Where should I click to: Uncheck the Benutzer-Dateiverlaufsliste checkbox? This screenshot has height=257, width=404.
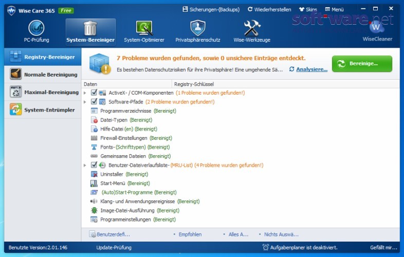[94, 164]
